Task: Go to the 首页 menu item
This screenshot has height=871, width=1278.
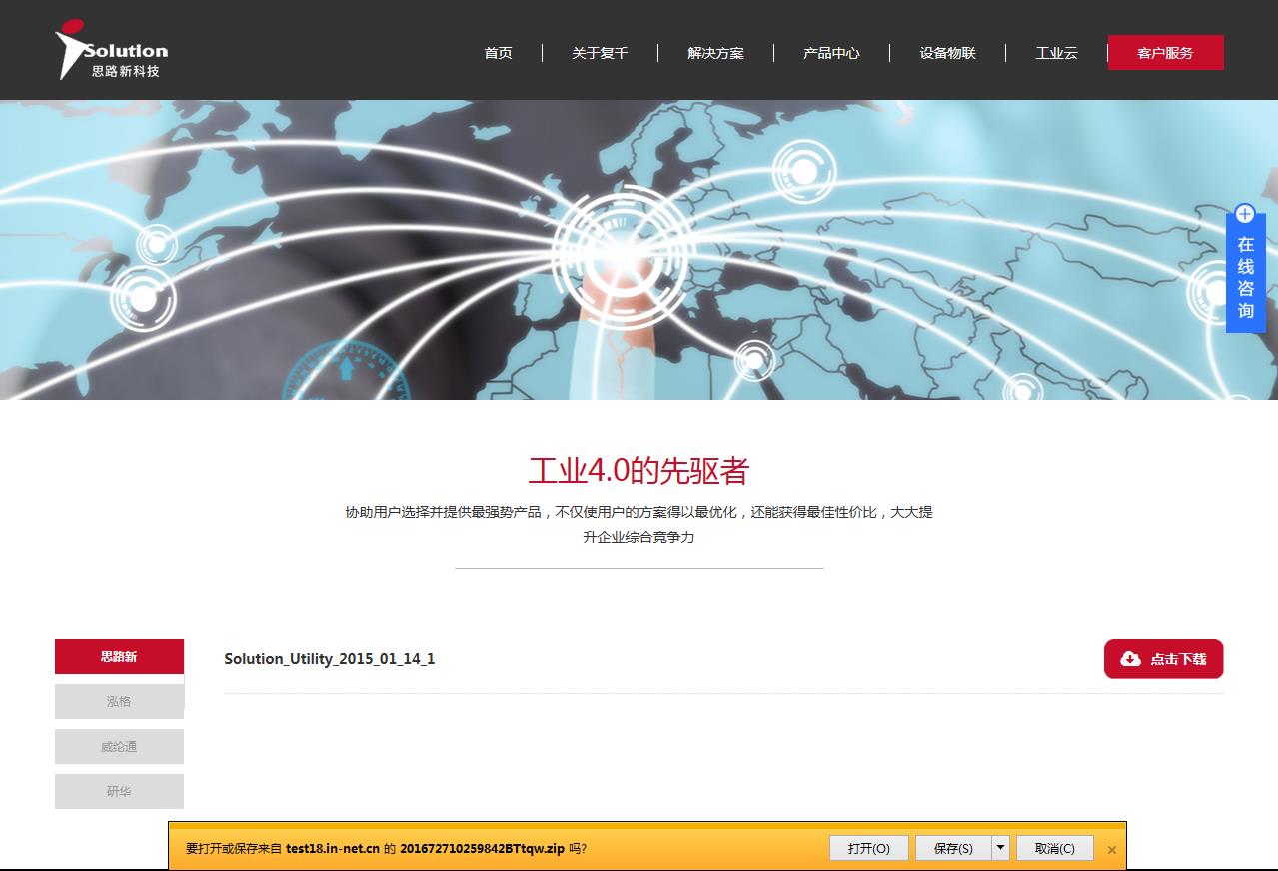Action: (498, 53)
